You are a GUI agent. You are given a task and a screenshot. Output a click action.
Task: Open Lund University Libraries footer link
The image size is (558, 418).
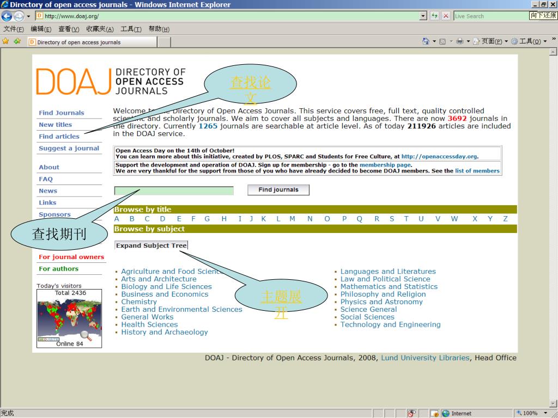coord(425,358)
